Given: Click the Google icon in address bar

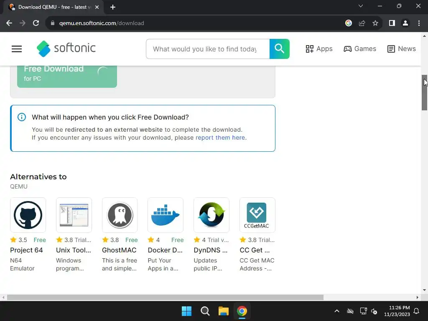Looking at the screenshot, I should [x=348, y=23].
